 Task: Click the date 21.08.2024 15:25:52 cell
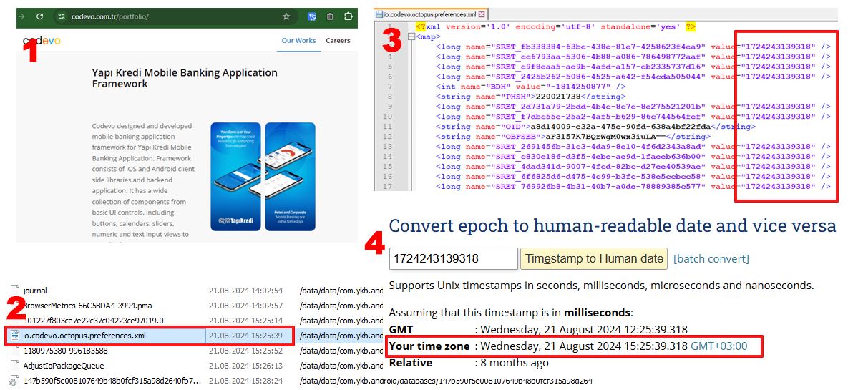coord(245,351)
